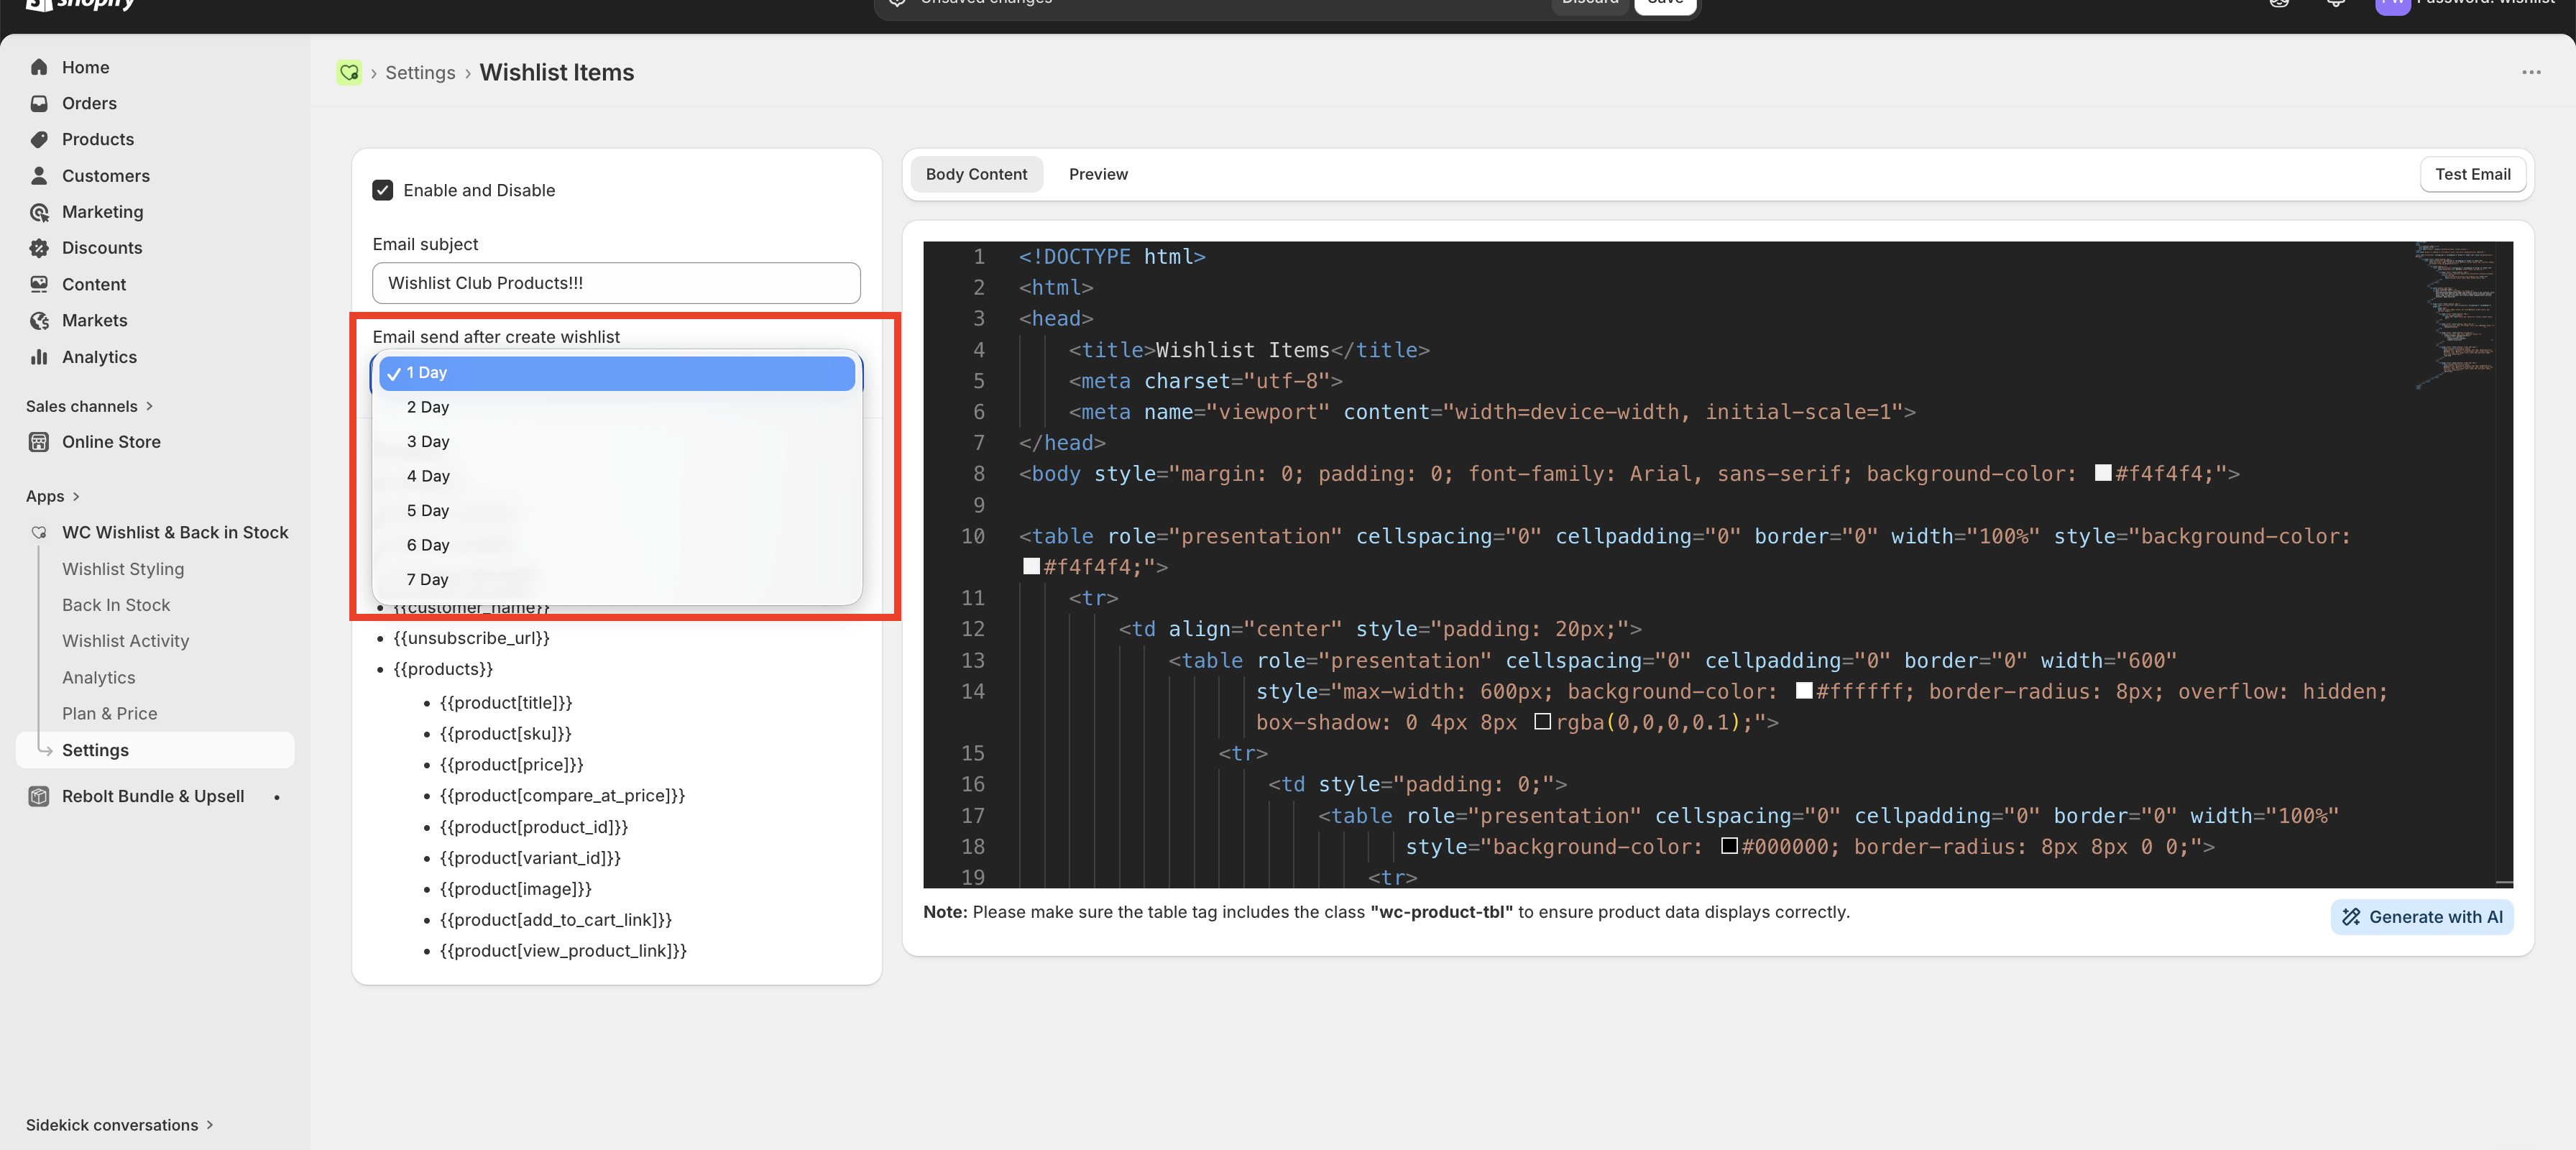Click the {{product[view_product_link]}} text

coord(563,951)
